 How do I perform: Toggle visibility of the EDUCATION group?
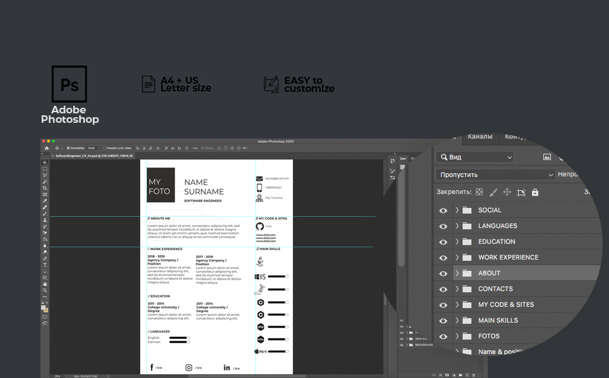(443, 242)
